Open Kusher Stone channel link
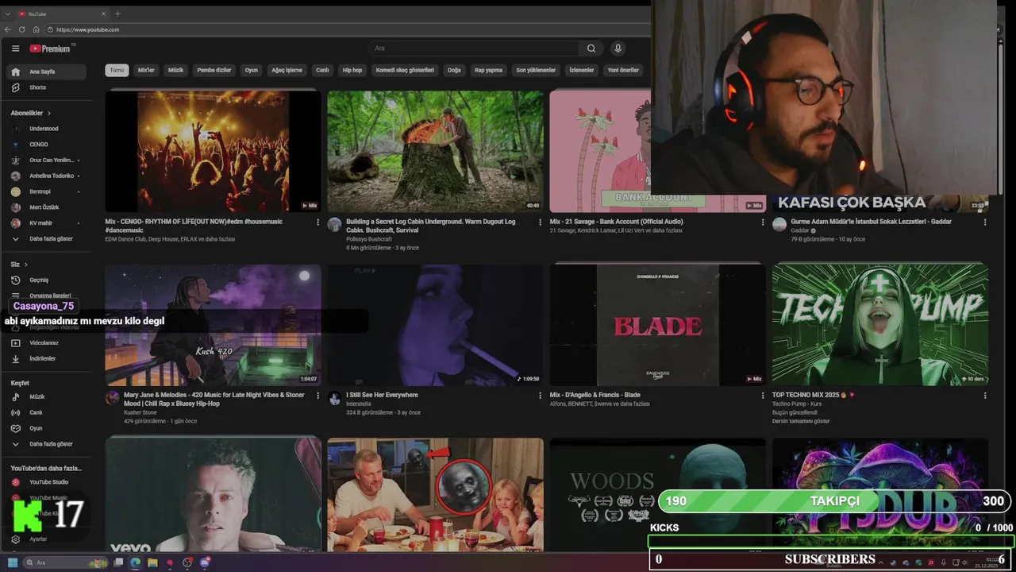 140,412
